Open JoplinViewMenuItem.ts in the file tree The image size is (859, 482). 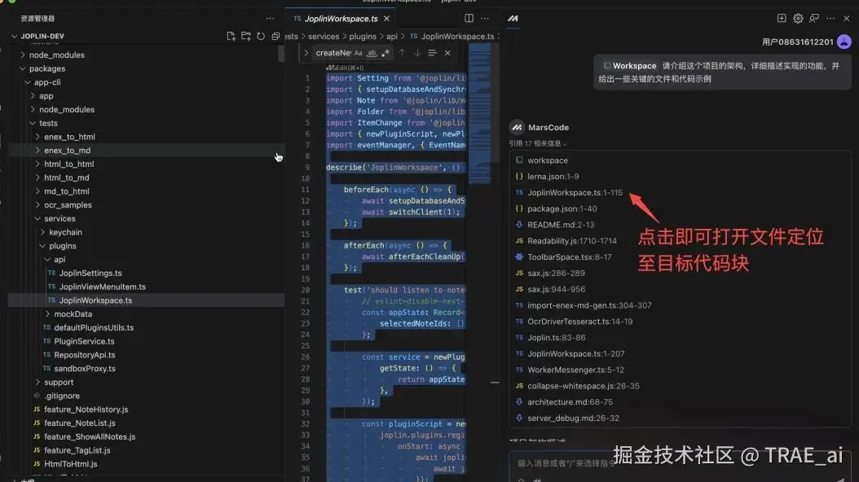103,287
